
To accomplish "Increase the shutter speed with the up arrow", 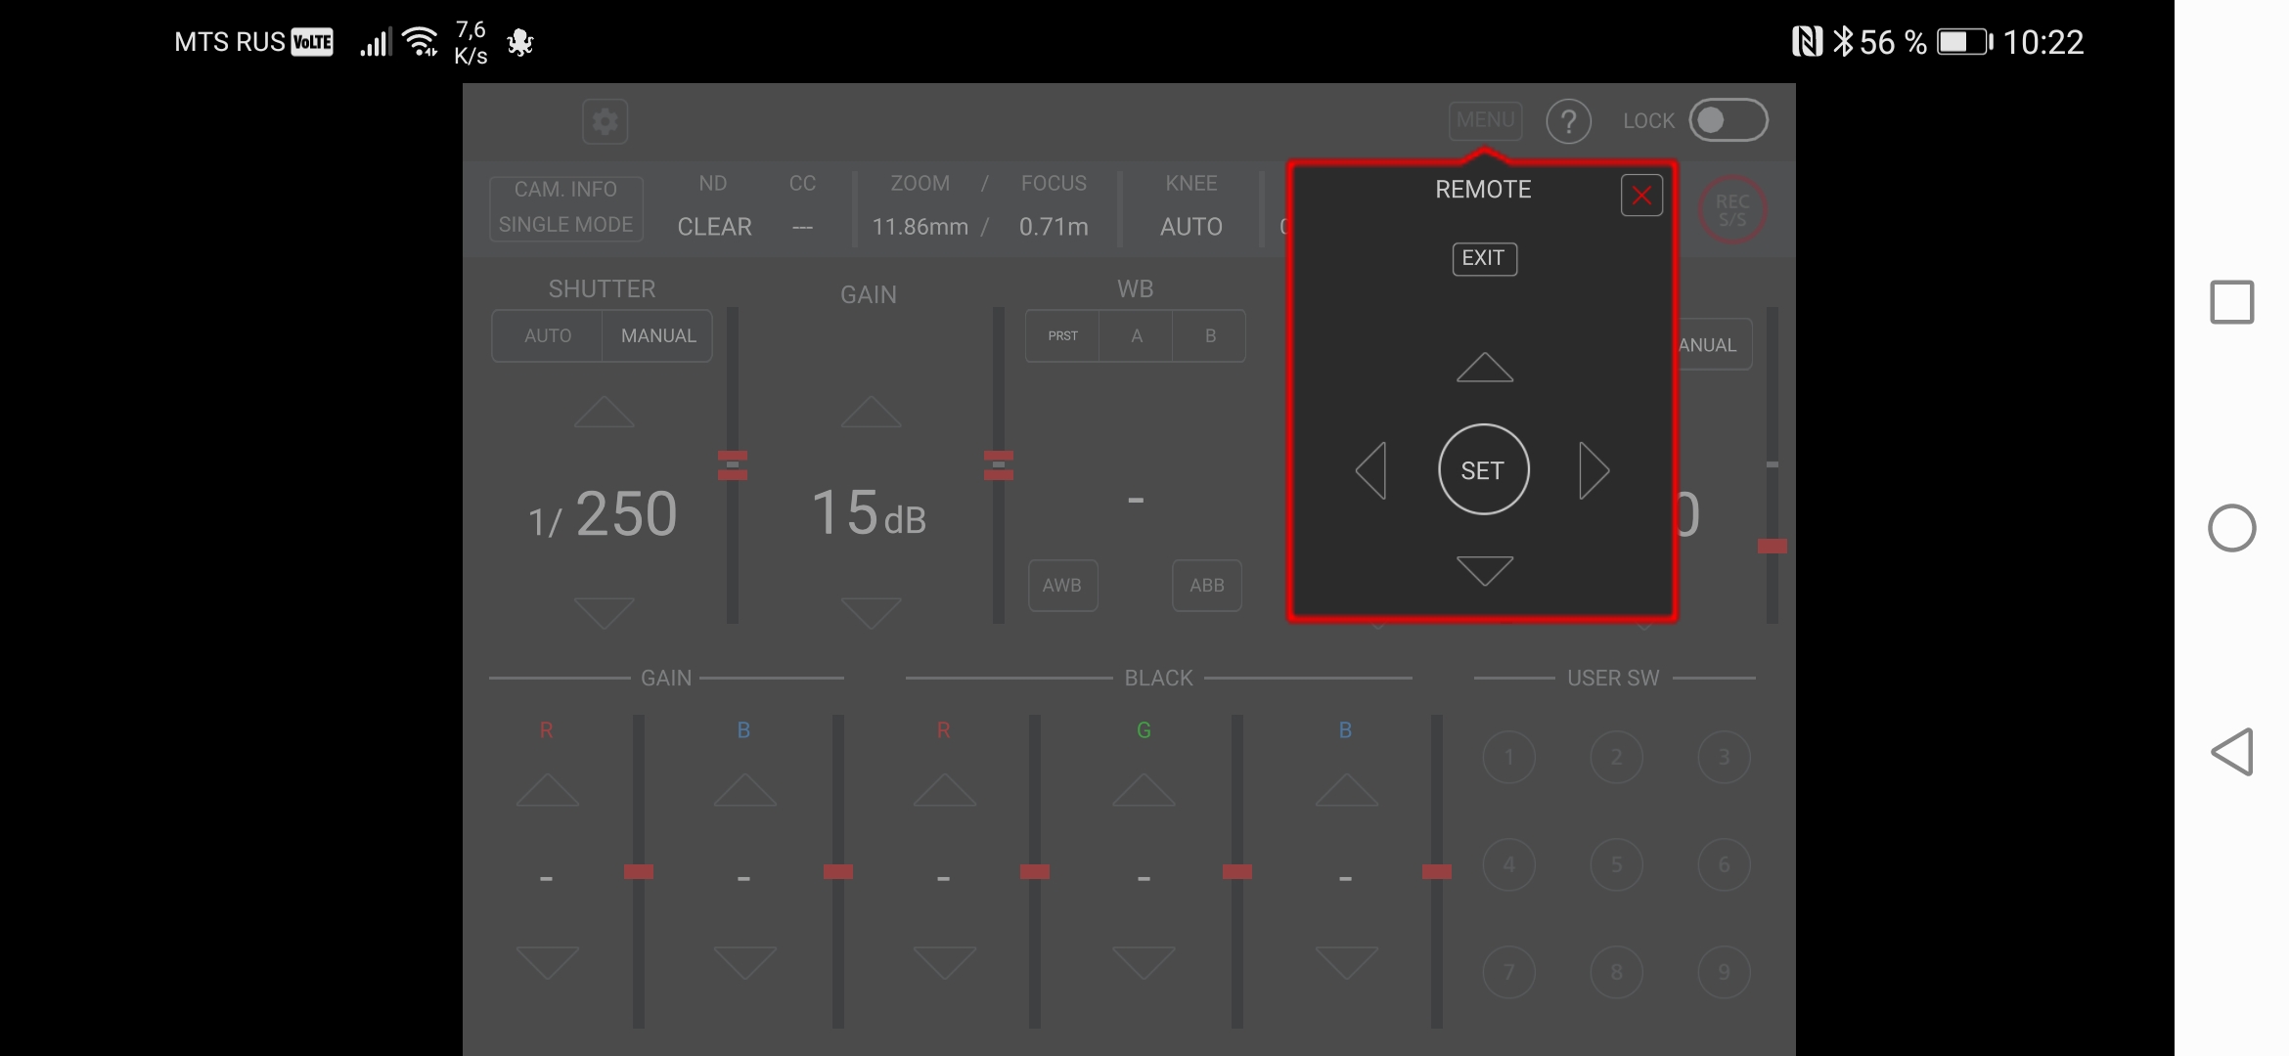I will tap(604, 413).
